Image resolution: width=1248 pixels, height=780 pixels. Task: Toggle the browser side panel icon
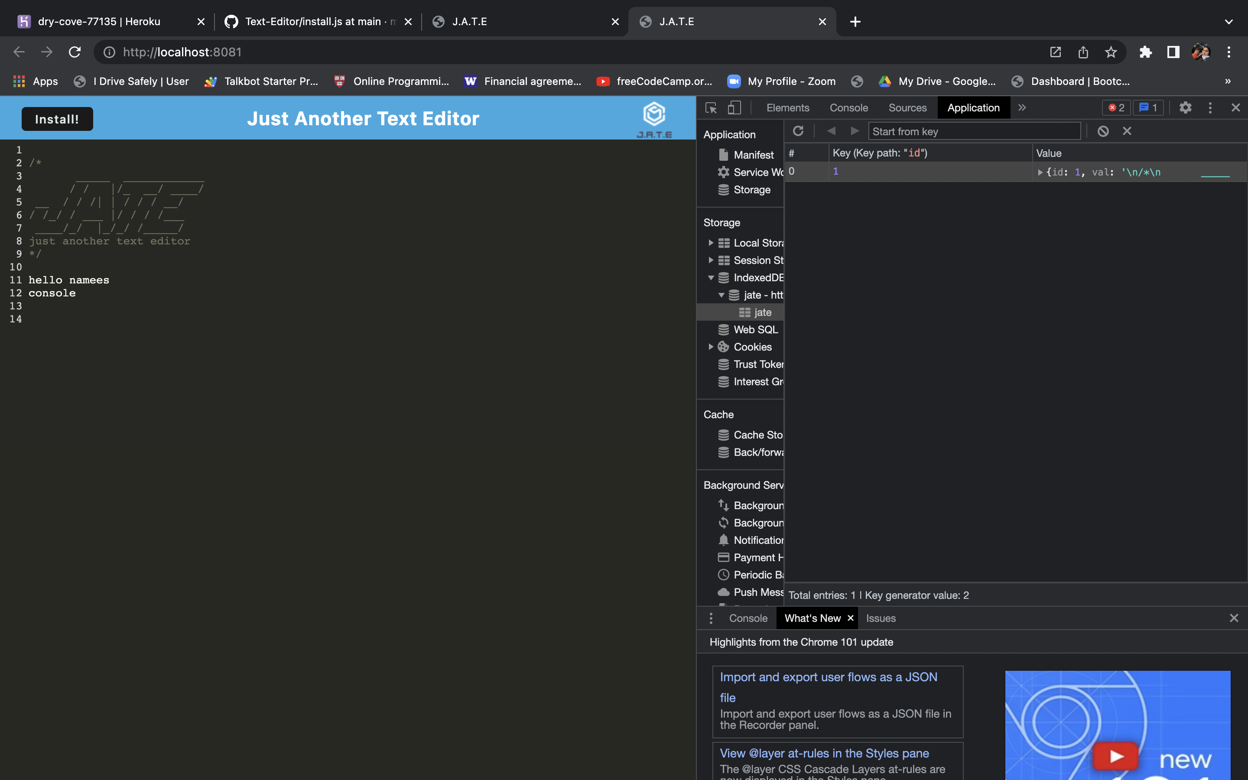(x=1173, y=52)
